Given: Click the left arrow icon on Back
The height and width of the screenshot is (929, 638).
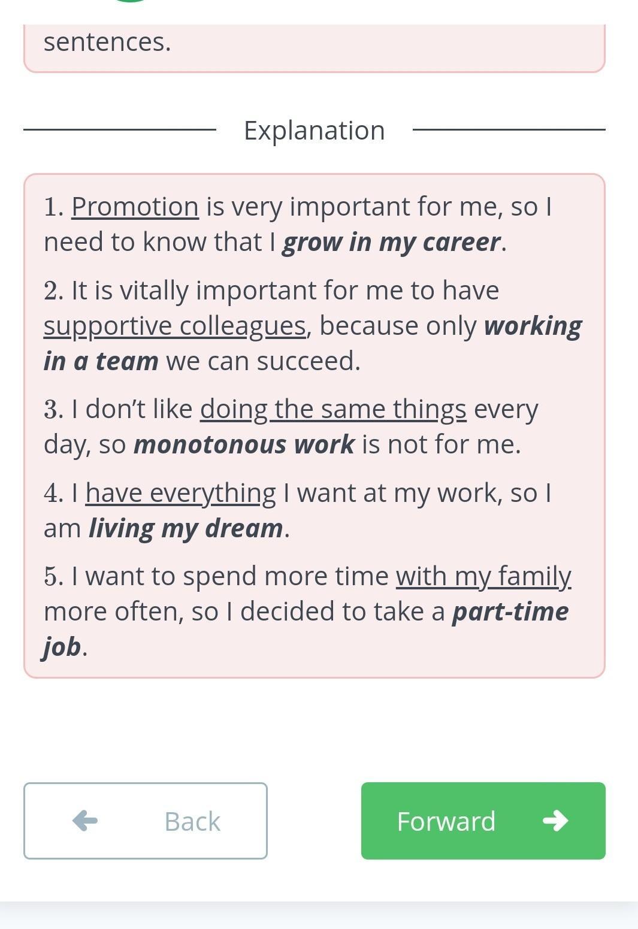Looking at the screenshot, I should [x=85, y=821].
